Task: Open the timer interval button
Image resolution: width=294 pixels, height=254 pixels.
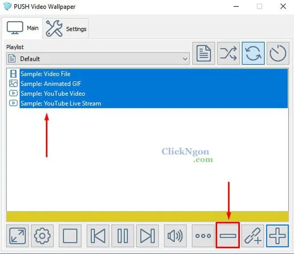Action: pyautogui.click(x=278, y=54)
